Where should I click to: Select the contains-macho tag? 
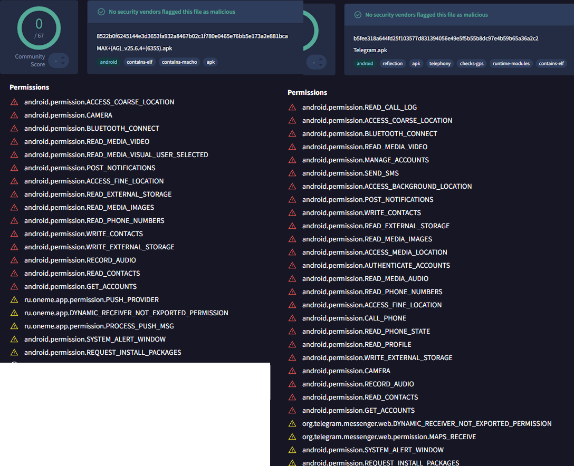click(x=179, y=62)
